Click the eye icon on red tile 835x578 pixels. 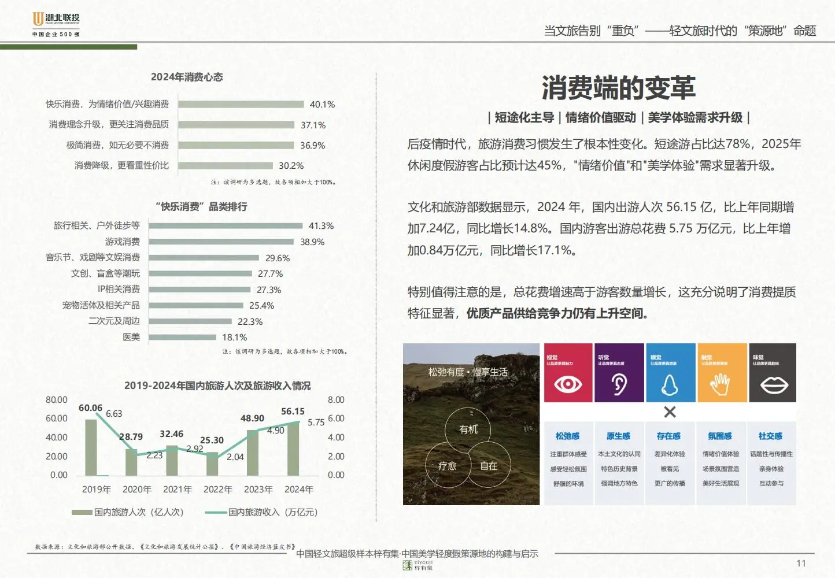click(568, 384)
